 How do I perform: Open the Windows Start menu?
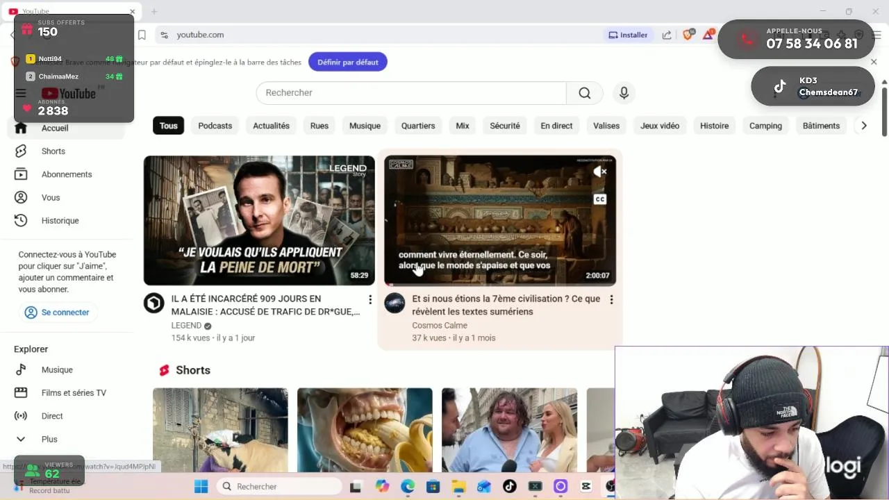pyautogui.click(x=201, y=487)
